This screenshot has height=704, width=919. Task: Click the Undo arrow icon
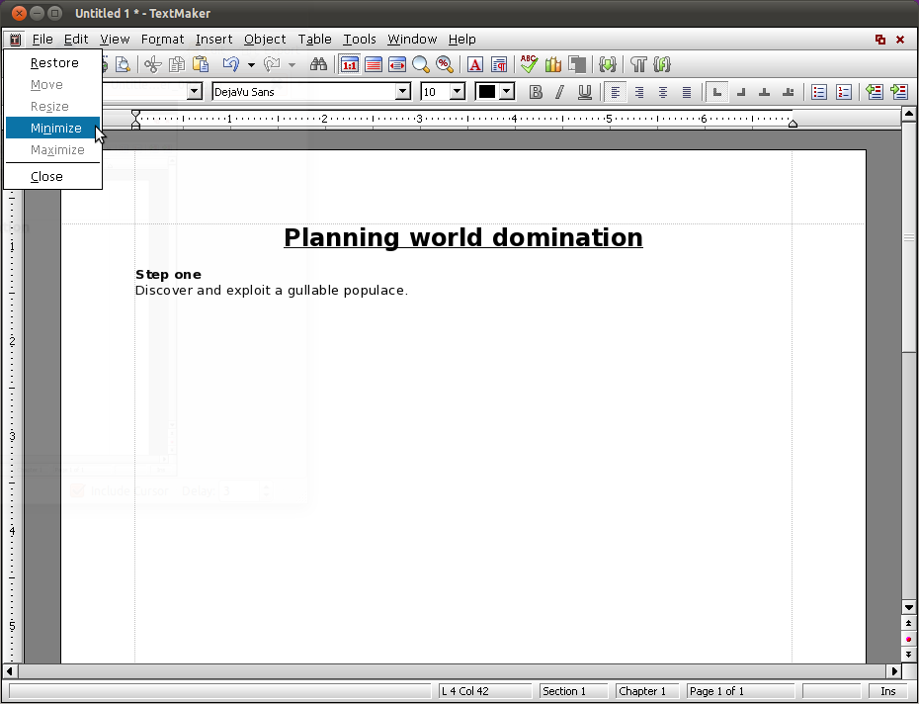pos(230,65)
